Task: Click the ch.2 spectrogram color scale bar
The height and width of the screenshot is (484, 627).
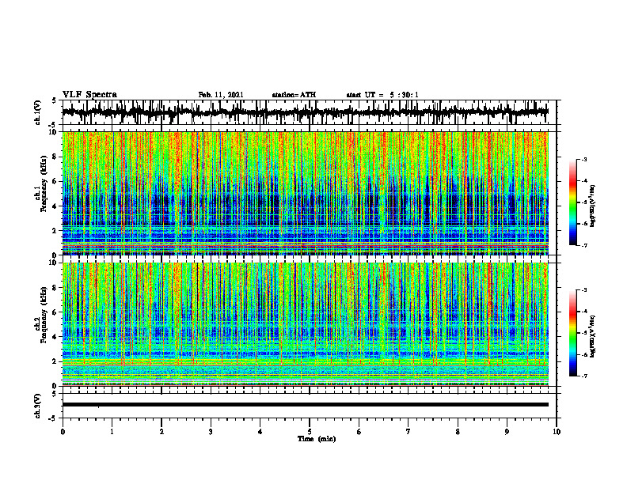Action: pos(572,333)
